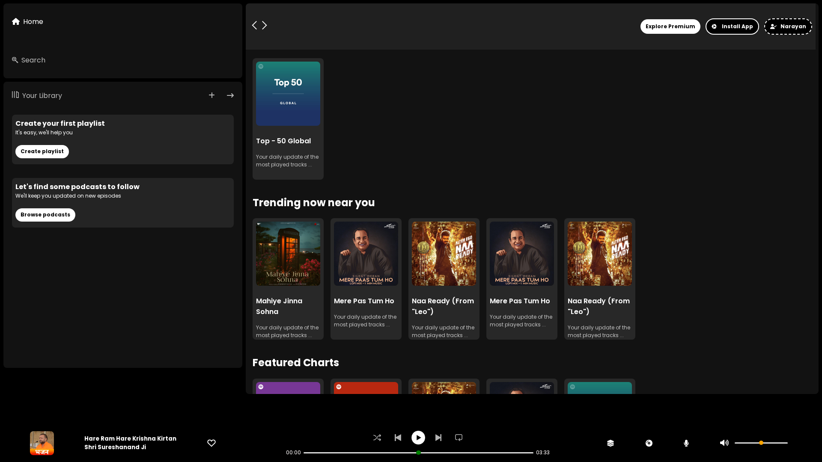Adjust the volume slider

tap(761, 443)
